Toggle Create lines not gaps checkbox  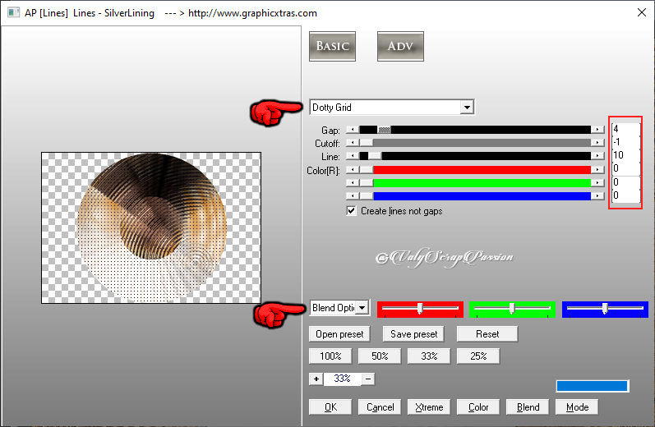click(352, 211)
